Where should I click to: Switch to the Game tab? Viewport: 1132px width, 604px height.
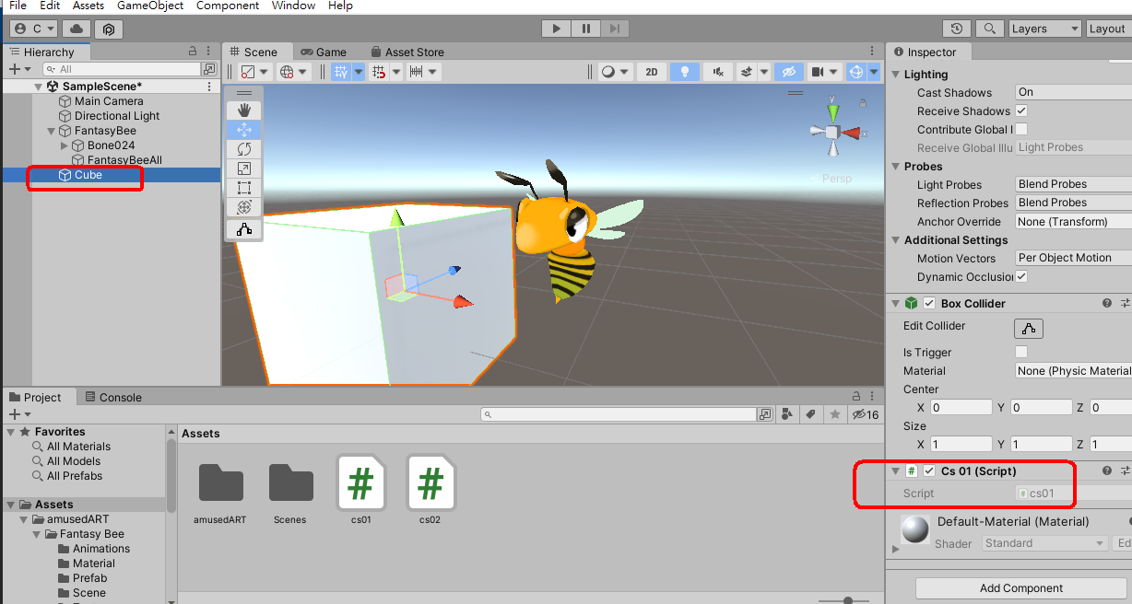[x=324, y=52]
